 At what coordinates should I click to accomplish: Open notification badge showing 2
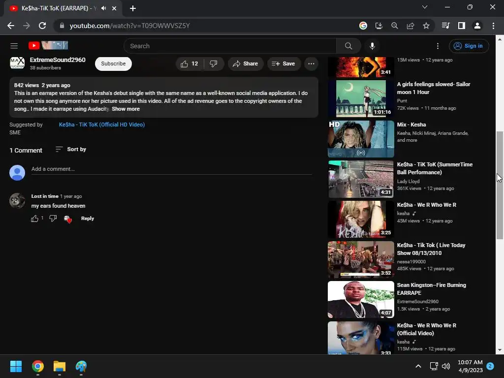pyautogui.click(x=490, y=366)
